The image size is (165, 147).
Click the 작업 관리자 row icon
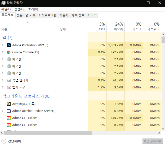(x=9, y=80)
